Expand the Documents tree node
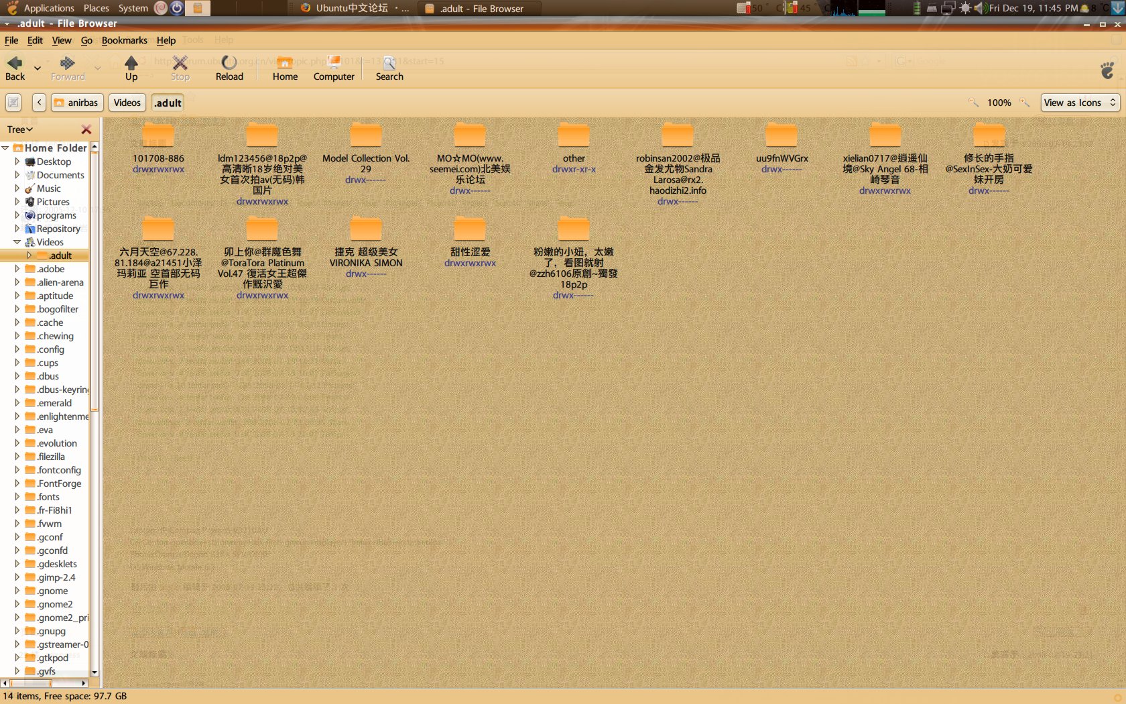 [17, 174]
